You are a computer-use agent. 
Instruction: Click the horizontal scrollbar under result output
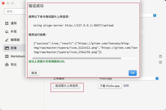pyautogui.click(x=77, y=58)
